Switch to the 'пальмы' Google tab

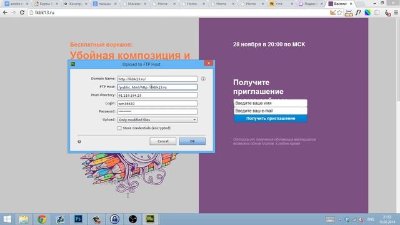click(104, 4)
